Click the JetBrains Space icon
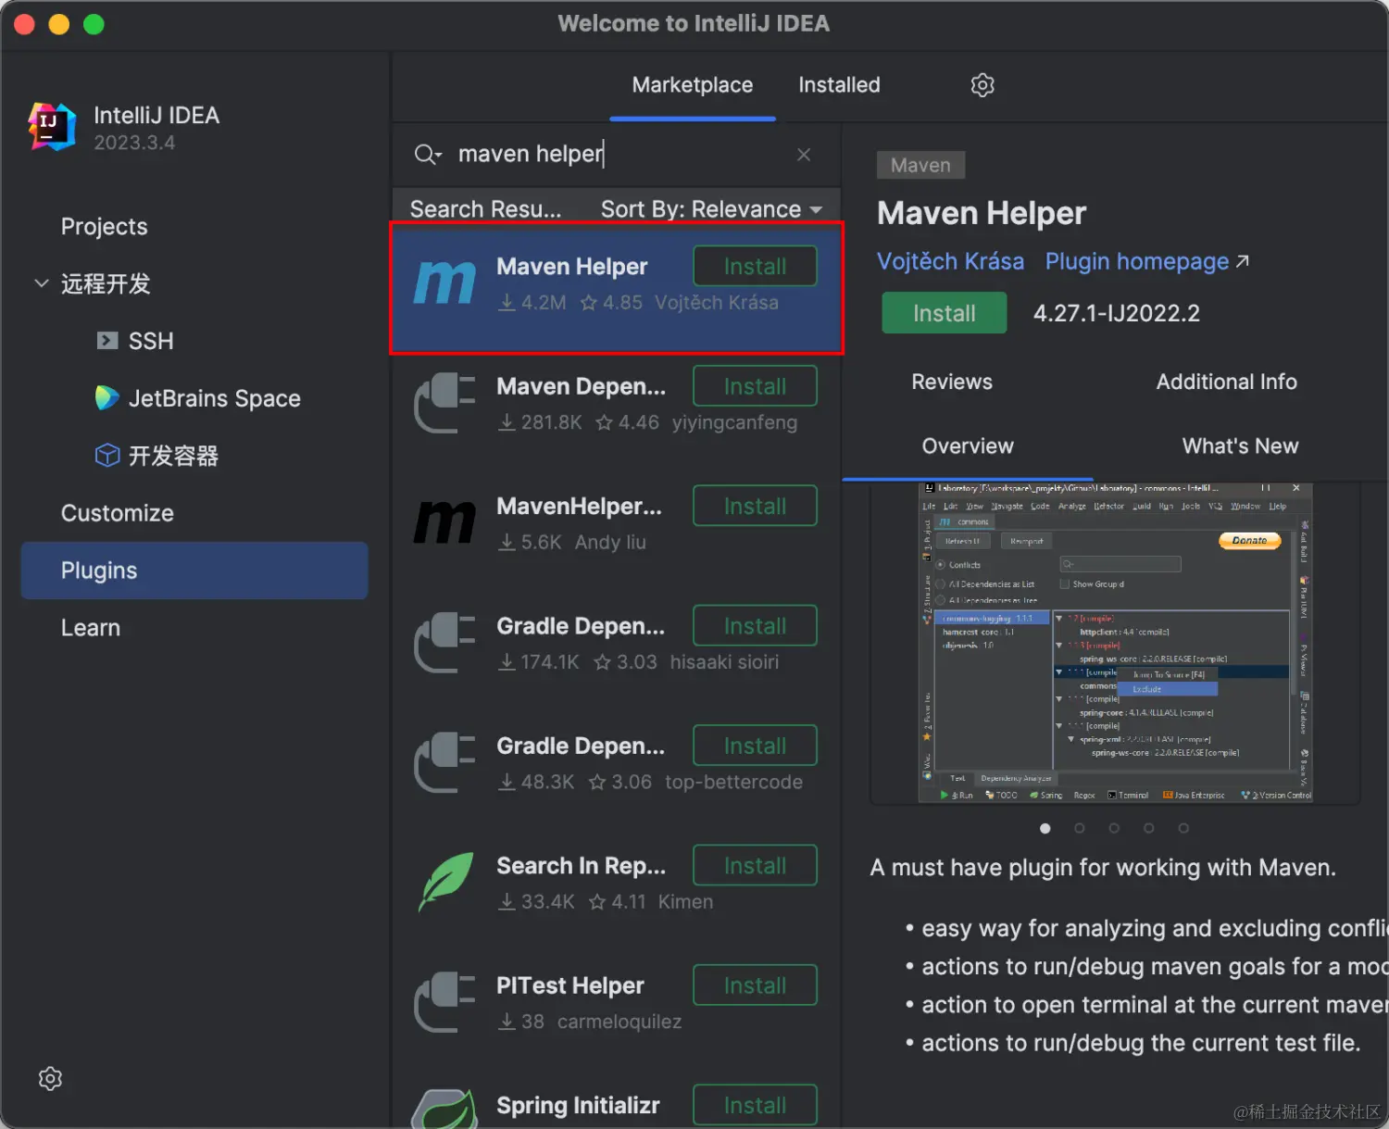This screenshot has height=1129, width=1389. 107,398
